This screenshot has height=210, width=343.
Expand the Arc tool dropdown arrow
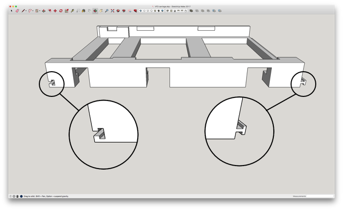pos(33,11)
